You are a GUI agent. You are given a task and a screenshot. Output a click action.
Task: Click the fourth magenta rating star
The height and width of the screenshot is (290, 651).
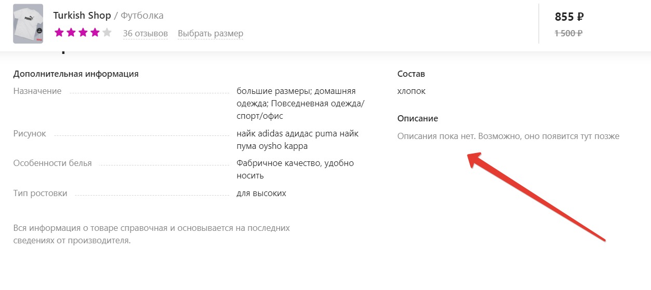95,33
